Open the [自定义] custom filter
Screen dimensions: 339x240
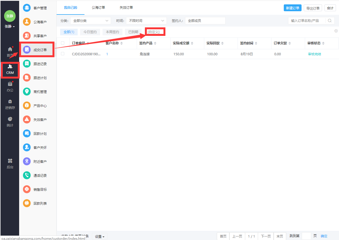coord(153,32)
